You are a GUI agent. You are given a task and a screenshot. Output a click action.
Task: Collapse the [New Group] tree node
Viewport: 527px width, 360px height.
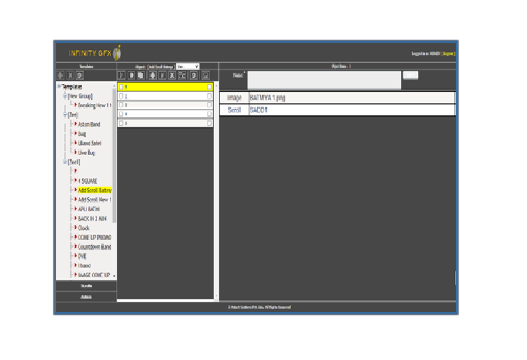tap(64, 96)
